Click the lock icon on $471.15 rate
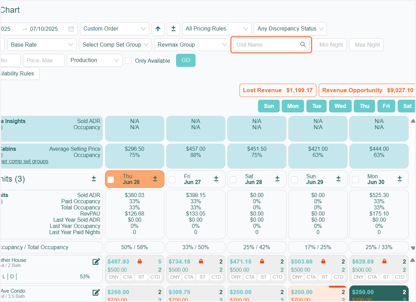416x302 pixels. tap(262, 261)
